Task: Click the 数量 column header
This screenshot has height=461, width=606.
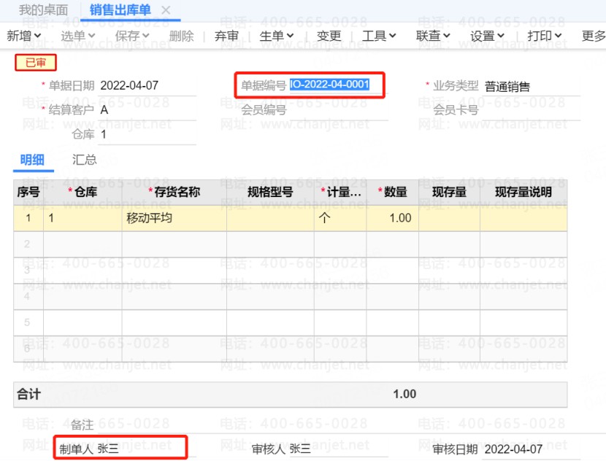Action: coord(392,192)
